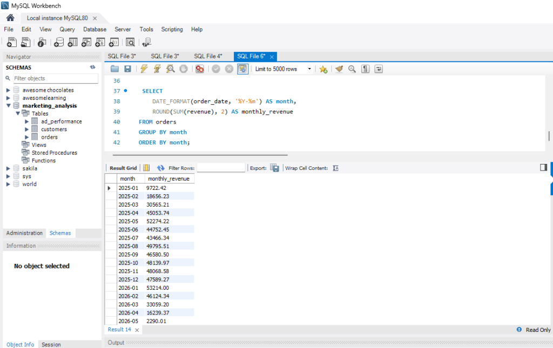Select the 2025-05 month cell
The height and width of the screenshot is (348, 553).
(129, 221)
